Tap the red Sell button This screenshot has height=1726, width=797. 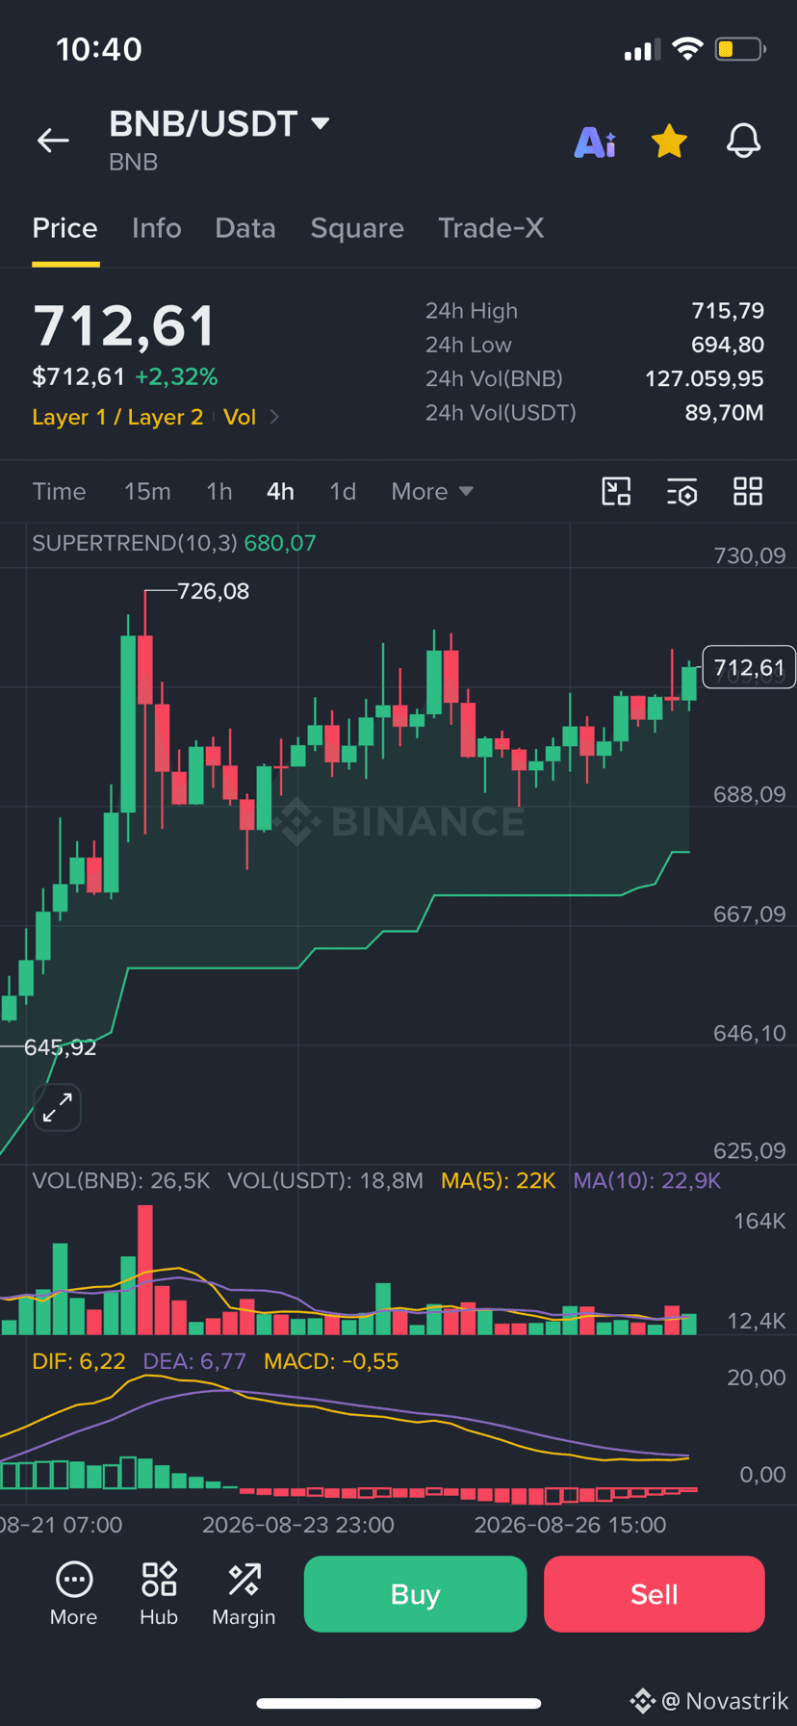pyautogui.click(x=655, y=1594)
